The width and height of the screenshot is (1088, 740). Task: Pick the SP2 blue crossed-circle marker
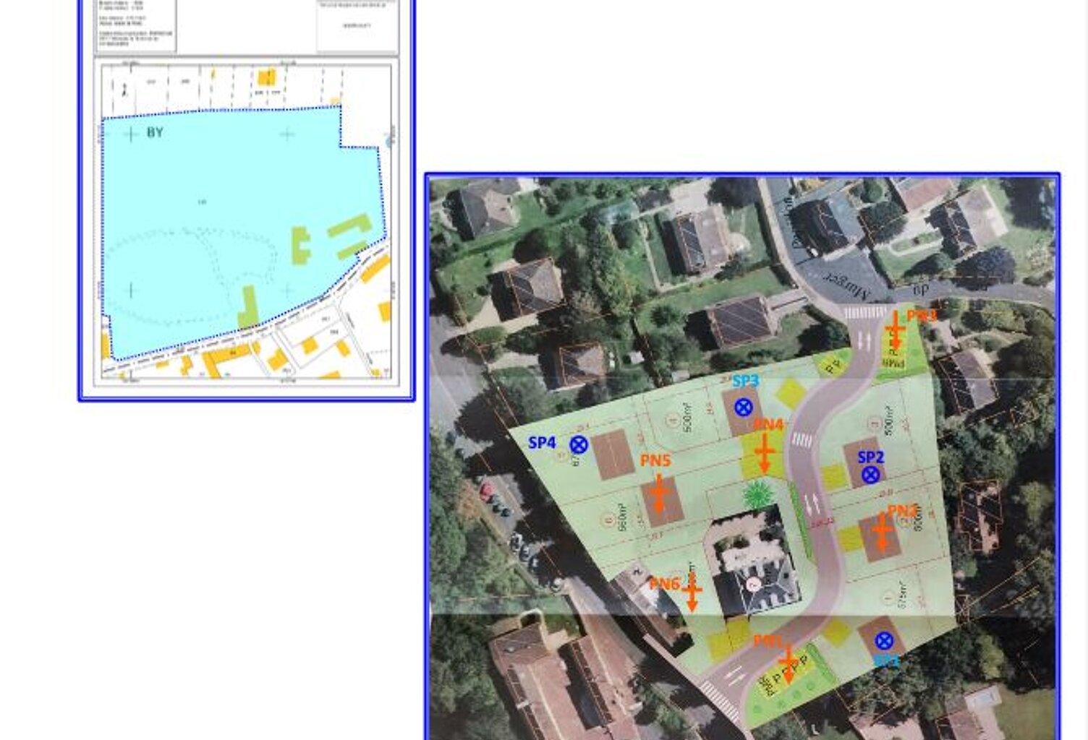click(x=871, y=475)
